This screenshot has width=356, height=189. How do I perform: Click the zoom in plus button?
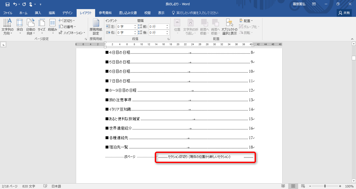tap(340, 186)
